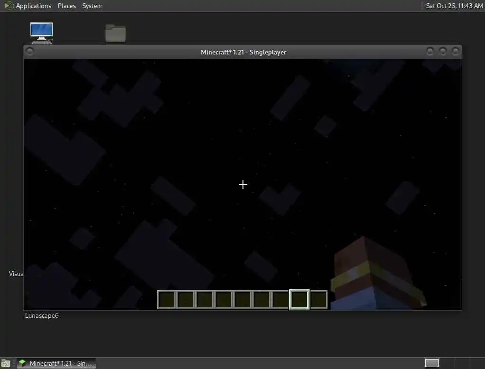
Task: Click the player's block-shaped arm in game
Action: click(377, 274)
